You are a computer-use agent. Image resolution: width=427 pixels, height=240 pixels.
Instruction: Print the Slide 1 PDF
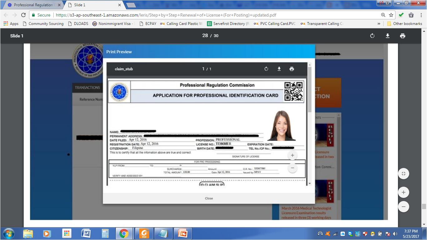coord(402,36)
